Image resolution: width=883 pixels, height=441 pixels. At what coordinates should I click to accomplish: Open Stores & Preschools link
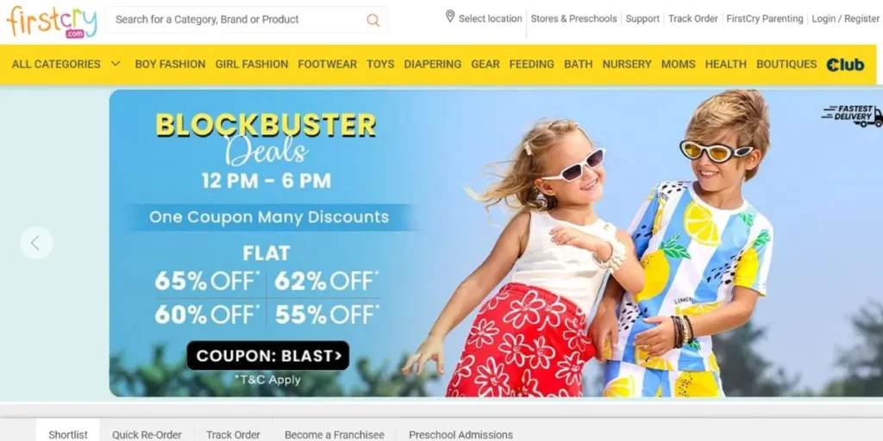[x=573, y=19]
